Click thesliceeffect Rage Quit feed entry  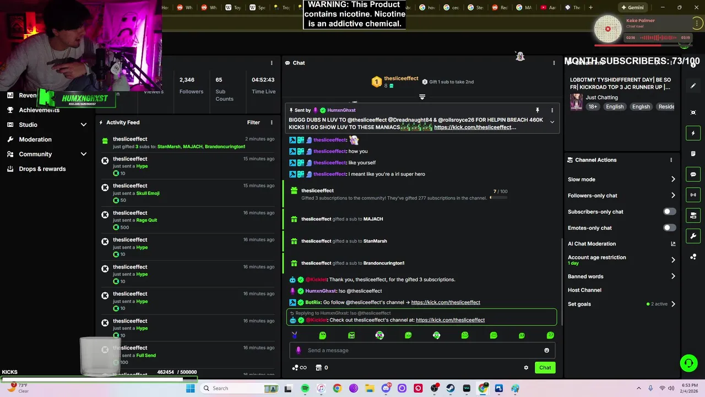click(x=188, y=220)
